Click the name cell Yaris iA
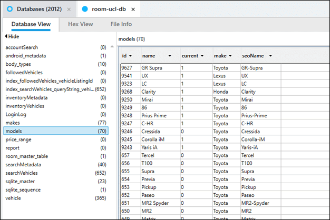The width and height of the screenshot is (330, 220). click(161, 147)
